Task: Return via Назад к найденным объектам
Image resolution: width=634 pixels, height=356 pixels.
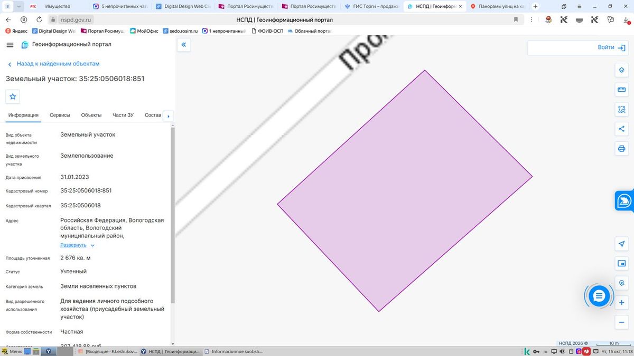Action: coord(53,64)
